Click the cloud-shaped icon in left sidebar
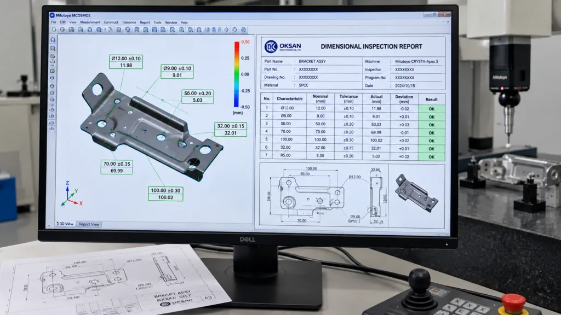Screen dimensions: 561x315 pos(52,123)
